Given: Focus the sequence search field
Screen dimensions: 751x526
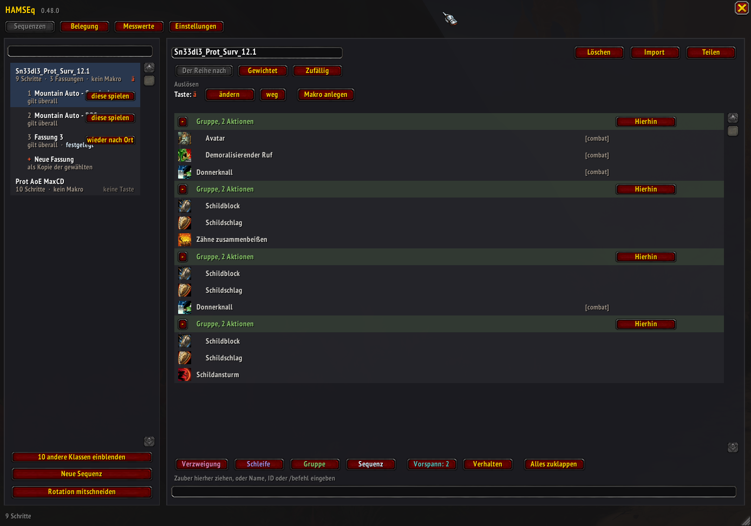Looking at the screenshot, I should [x=80, y=51].
